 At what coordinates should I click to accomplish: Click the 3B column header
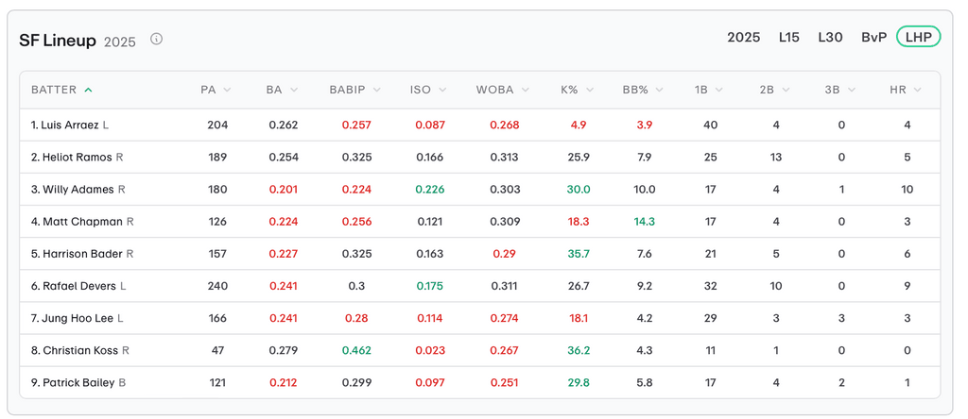(x=832, y=91)
